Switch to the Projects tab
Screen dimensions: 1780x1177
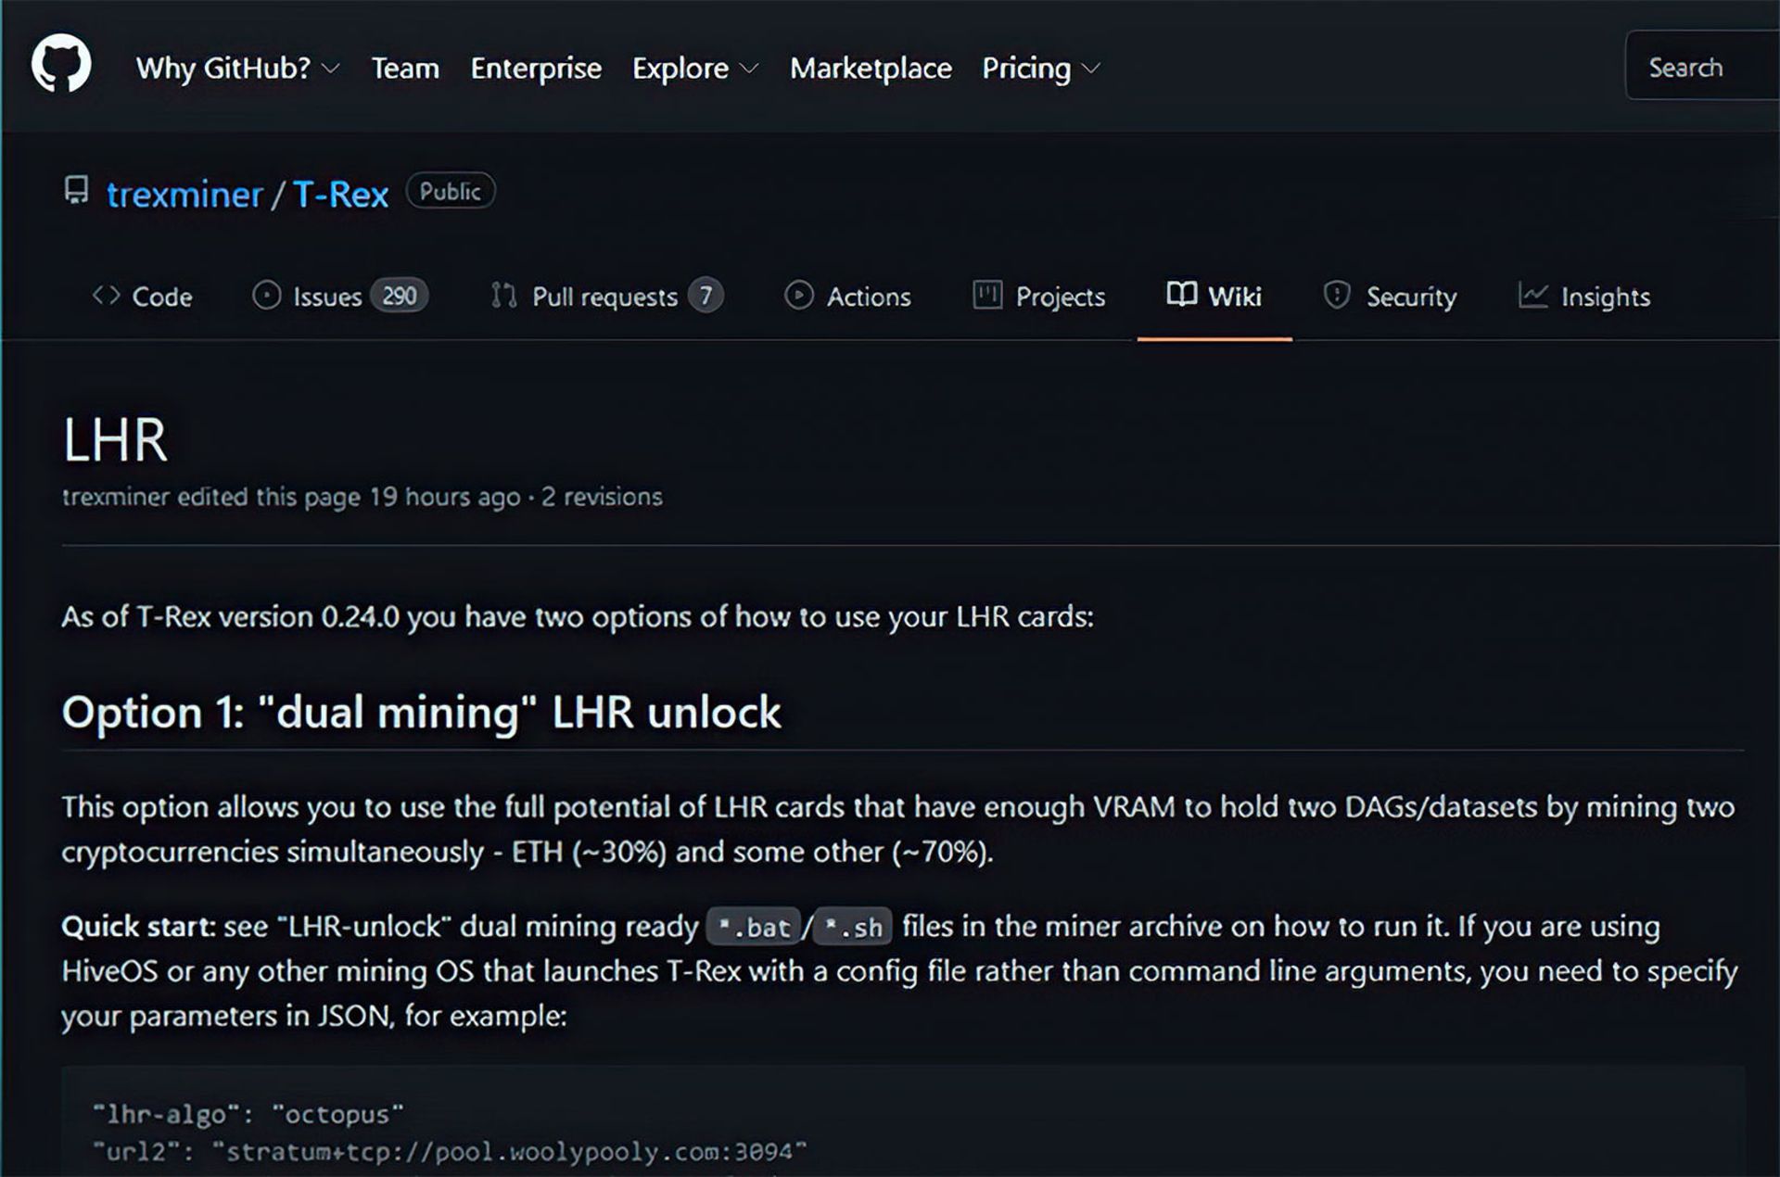click(1039, 297)
